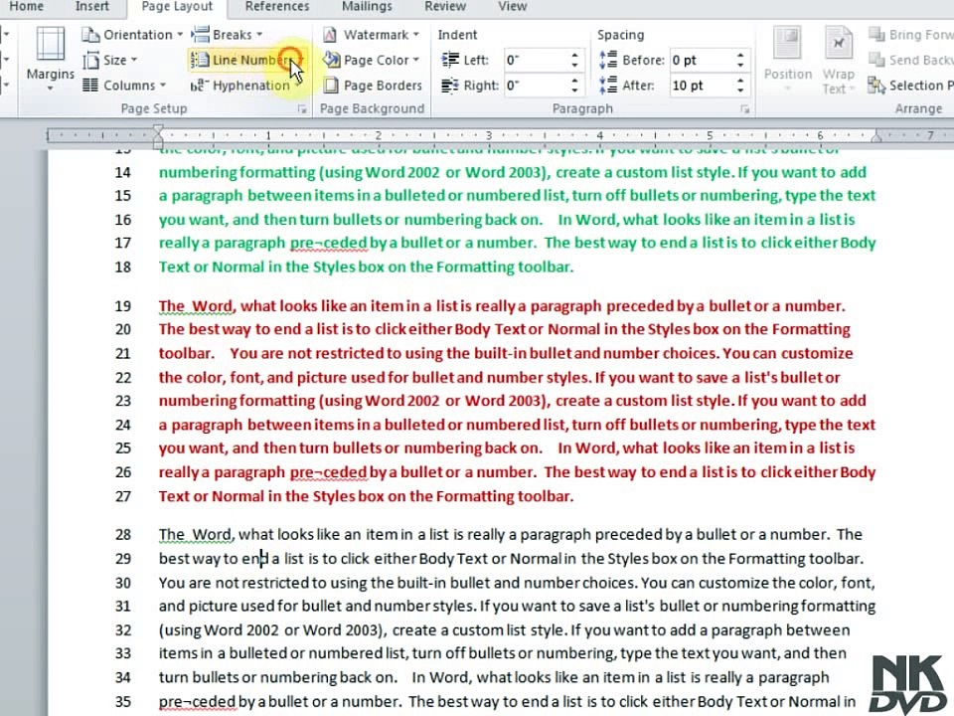Viewport: 954px width, 716px height.
Task: Expand the Margins dropdown arrow
Action: (51, 89)
